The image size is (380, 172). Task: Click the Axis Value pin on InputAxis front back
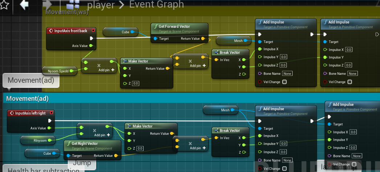pyautogui.click(x=91, y=46)
